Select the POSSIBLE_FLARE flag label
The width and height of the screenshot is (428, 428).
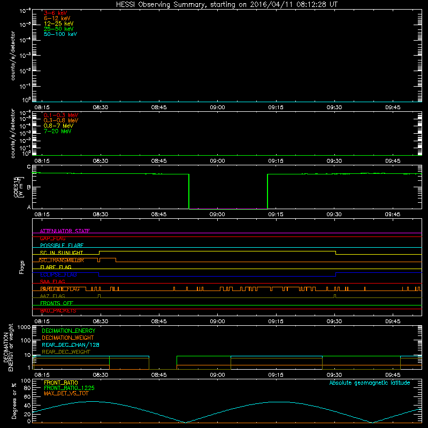[x=62, y=246]
